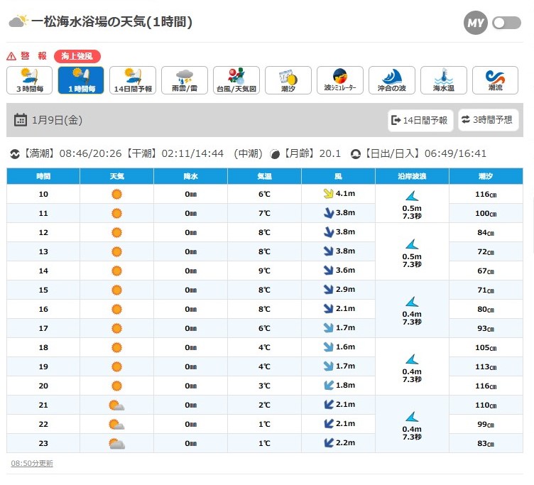The height and width of the screenshot is (485, 534).
Task: Launch the 波シミュレーター wave simulator
Action: tap(340, 80)
